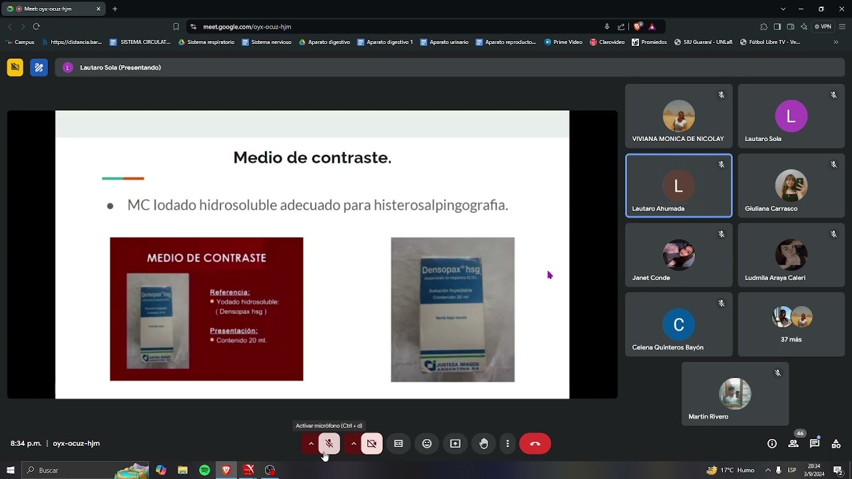Click the Buscar taskbar search box
852x479 pixels.
[85, 470]
